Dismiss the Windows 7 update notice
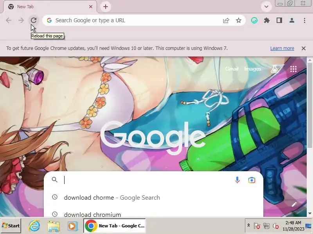The height and width of the screenshot is (234, 313). tap(304, 48)
